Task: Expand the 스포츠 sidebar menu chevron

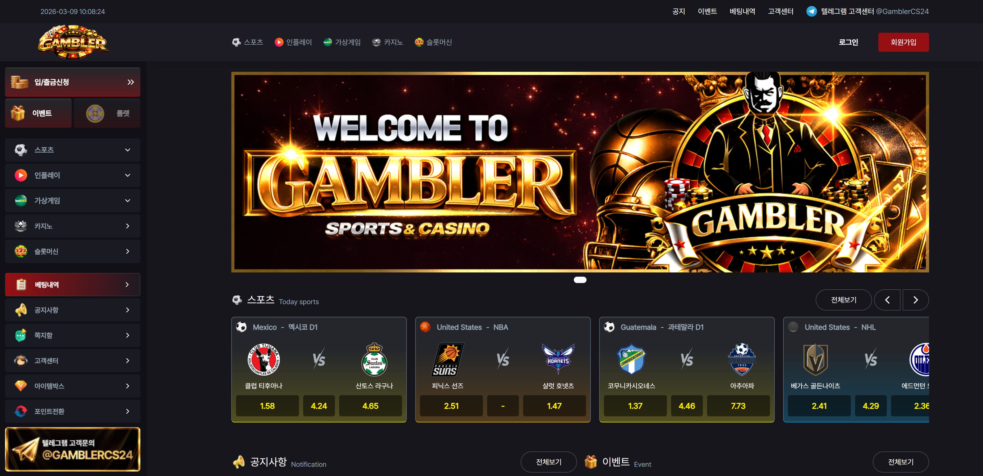Action: point(127,150)
